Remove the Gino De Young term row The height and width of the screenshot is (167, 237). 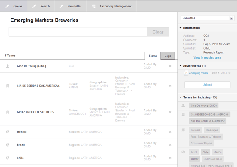(x=170, y=66)
